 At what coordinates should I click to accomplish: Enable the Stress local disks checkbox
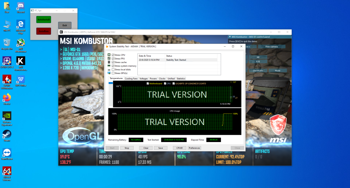[113, 69]
